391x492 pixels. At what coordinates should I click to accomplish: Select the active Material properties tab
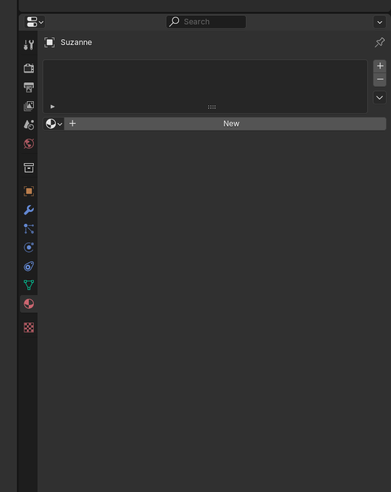point(29,304)
